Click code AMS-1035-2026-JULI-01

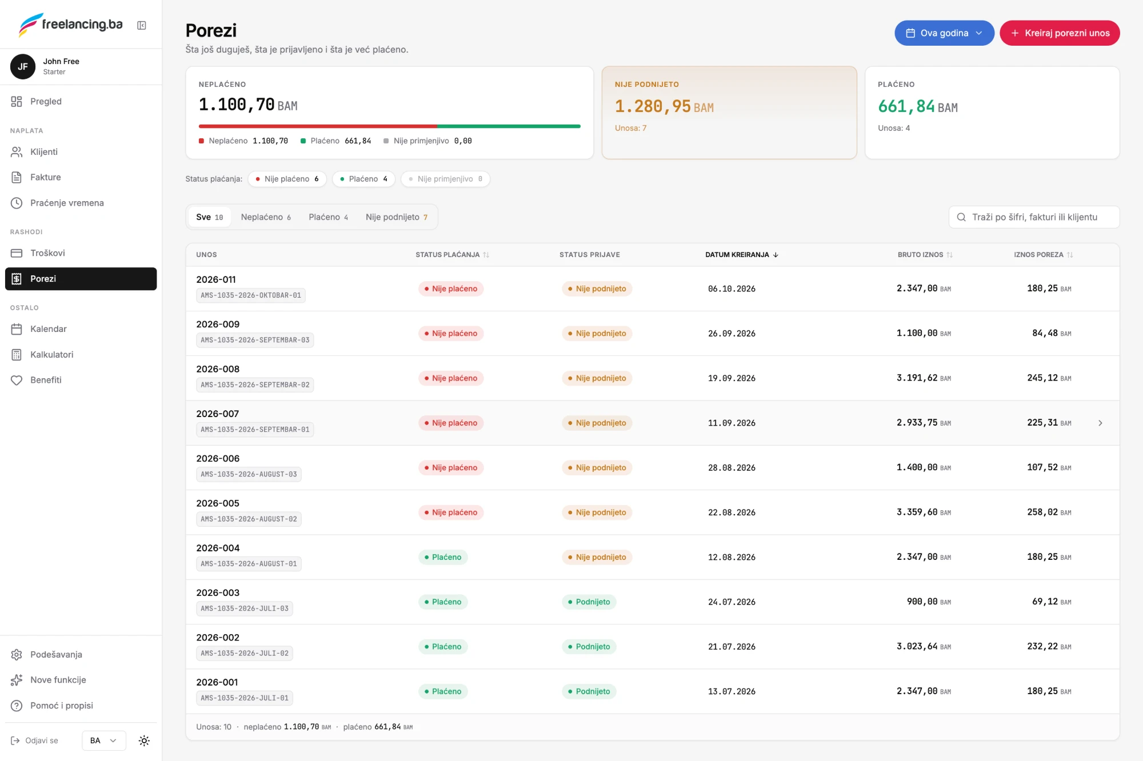click(x=245, y=698)
